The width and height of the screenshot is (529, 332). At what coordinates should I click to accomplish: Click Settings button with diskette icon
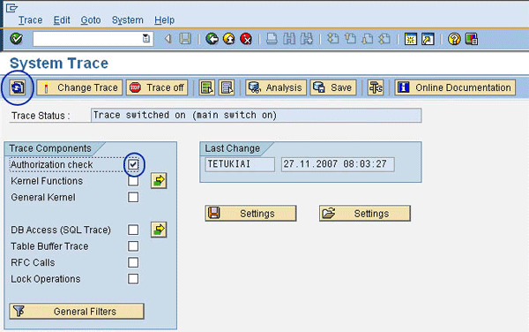(x=250, y=213)
